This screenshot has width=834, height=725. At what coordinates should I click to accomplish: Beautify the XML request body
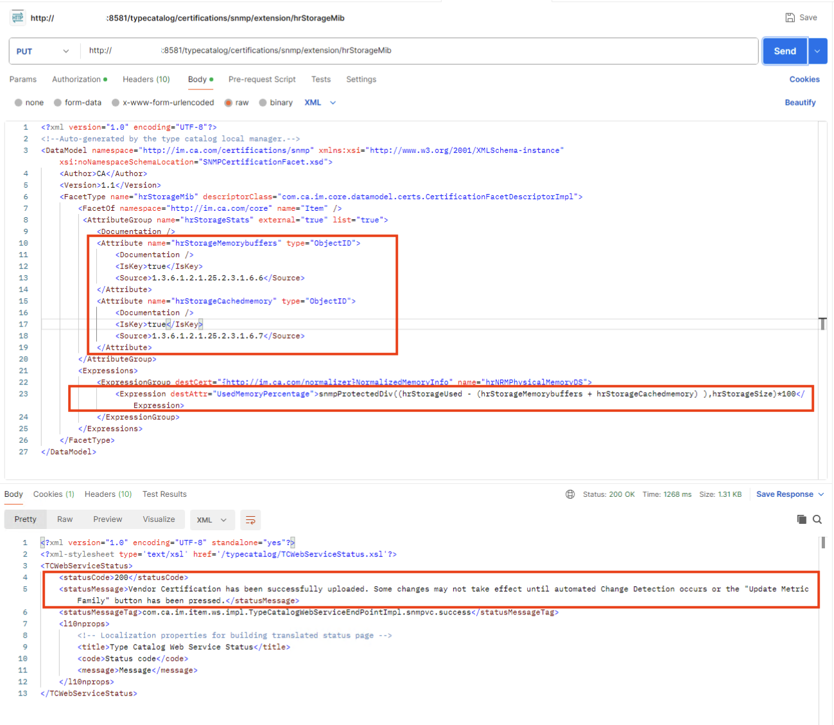[800, 103]
